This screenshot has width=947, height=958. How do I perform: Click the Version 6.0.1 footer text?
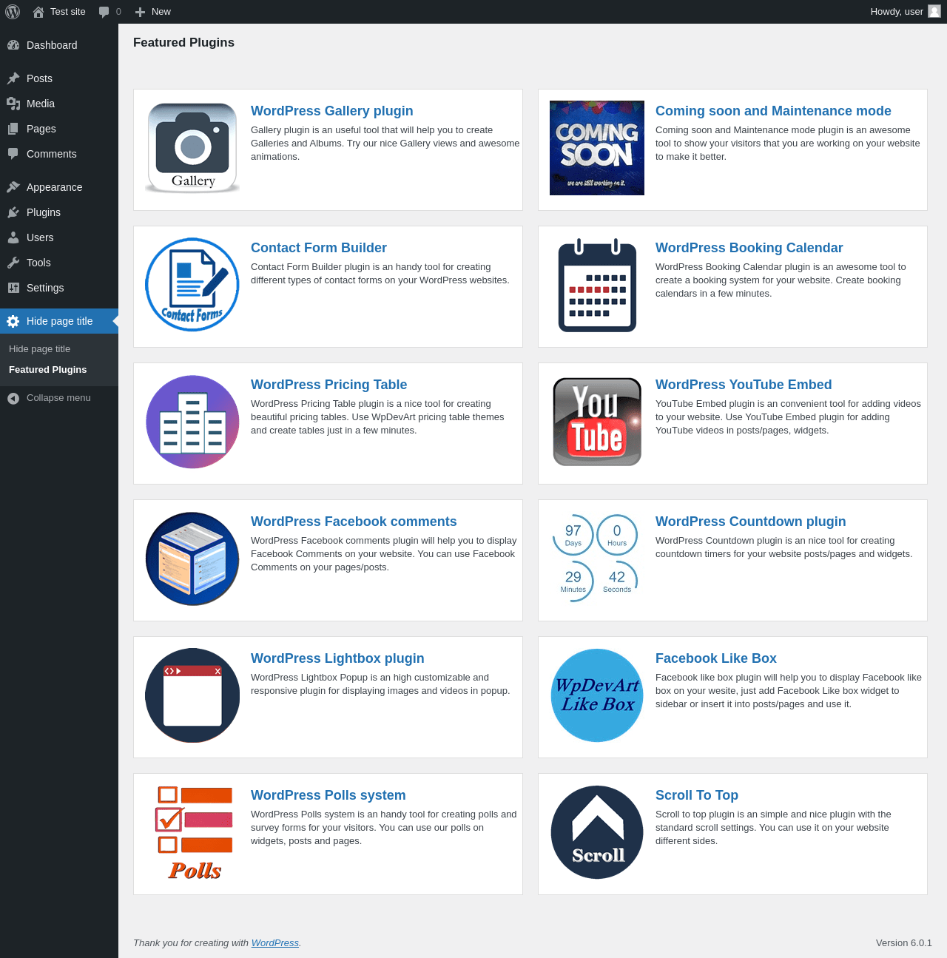coord(904,943)
